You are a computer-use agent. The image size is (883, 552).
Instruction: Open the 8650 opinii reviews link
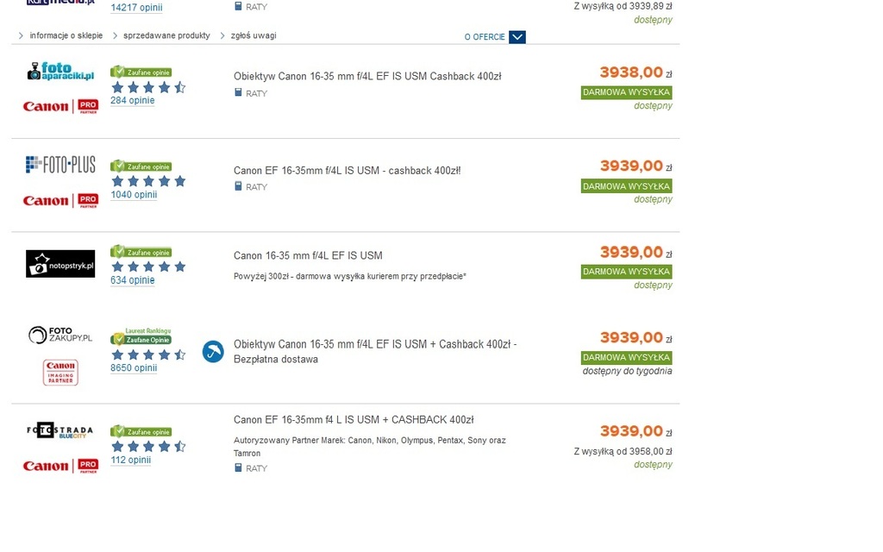point(134,367)
